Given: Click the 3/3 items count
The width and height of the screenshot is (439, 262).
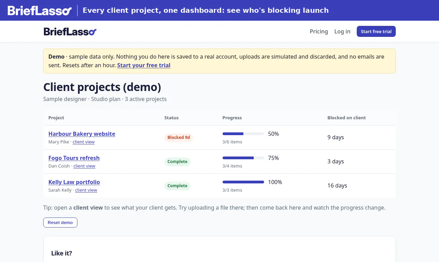Looking at the screenshot, I should [232, 190].
